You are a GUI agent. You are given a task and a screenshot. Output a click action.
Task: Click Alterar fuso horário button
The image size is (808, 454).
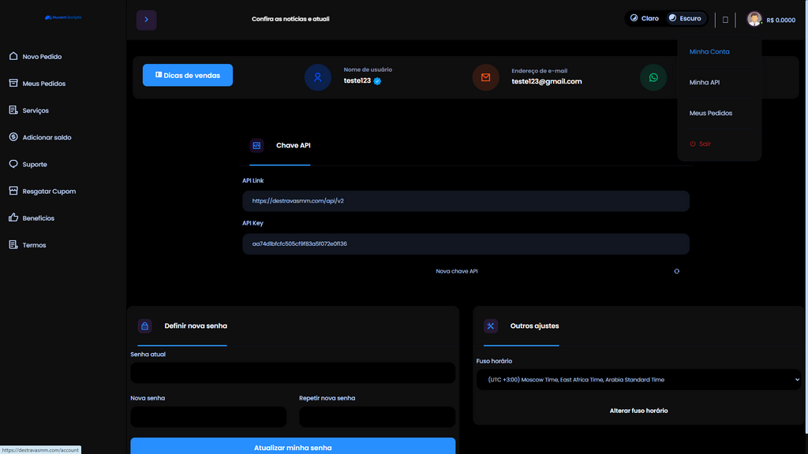pyautogui.click(x=638, y=411)
